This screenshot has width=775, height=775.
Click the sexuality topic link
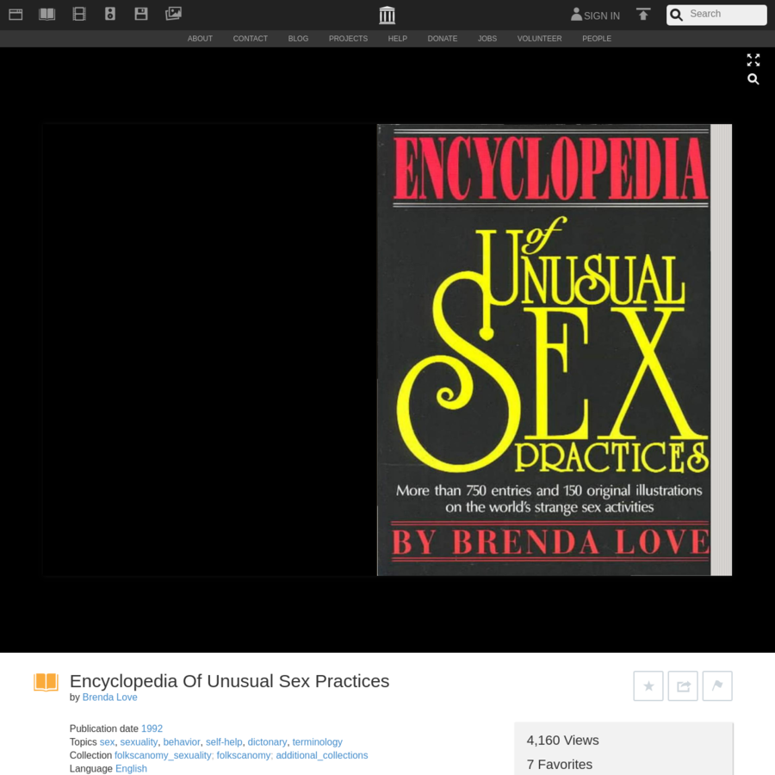[139, 742]
